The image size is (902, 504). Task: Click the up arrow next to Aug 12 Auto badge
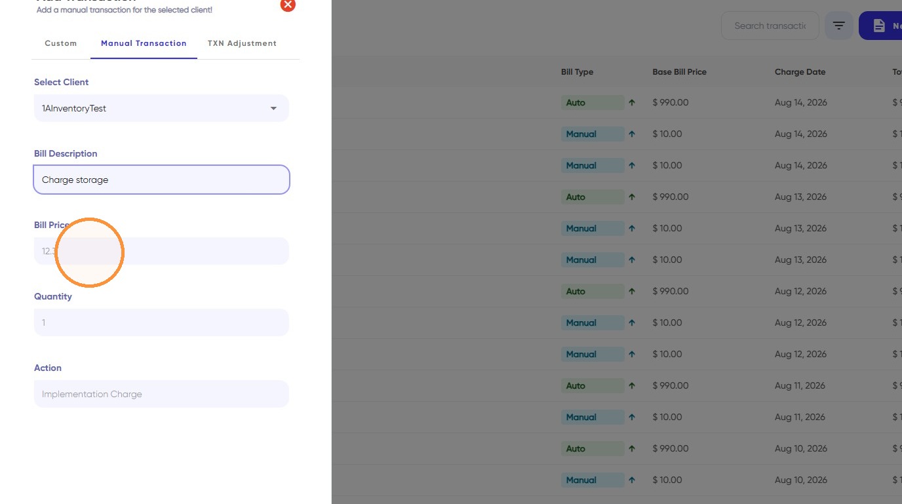632,291
